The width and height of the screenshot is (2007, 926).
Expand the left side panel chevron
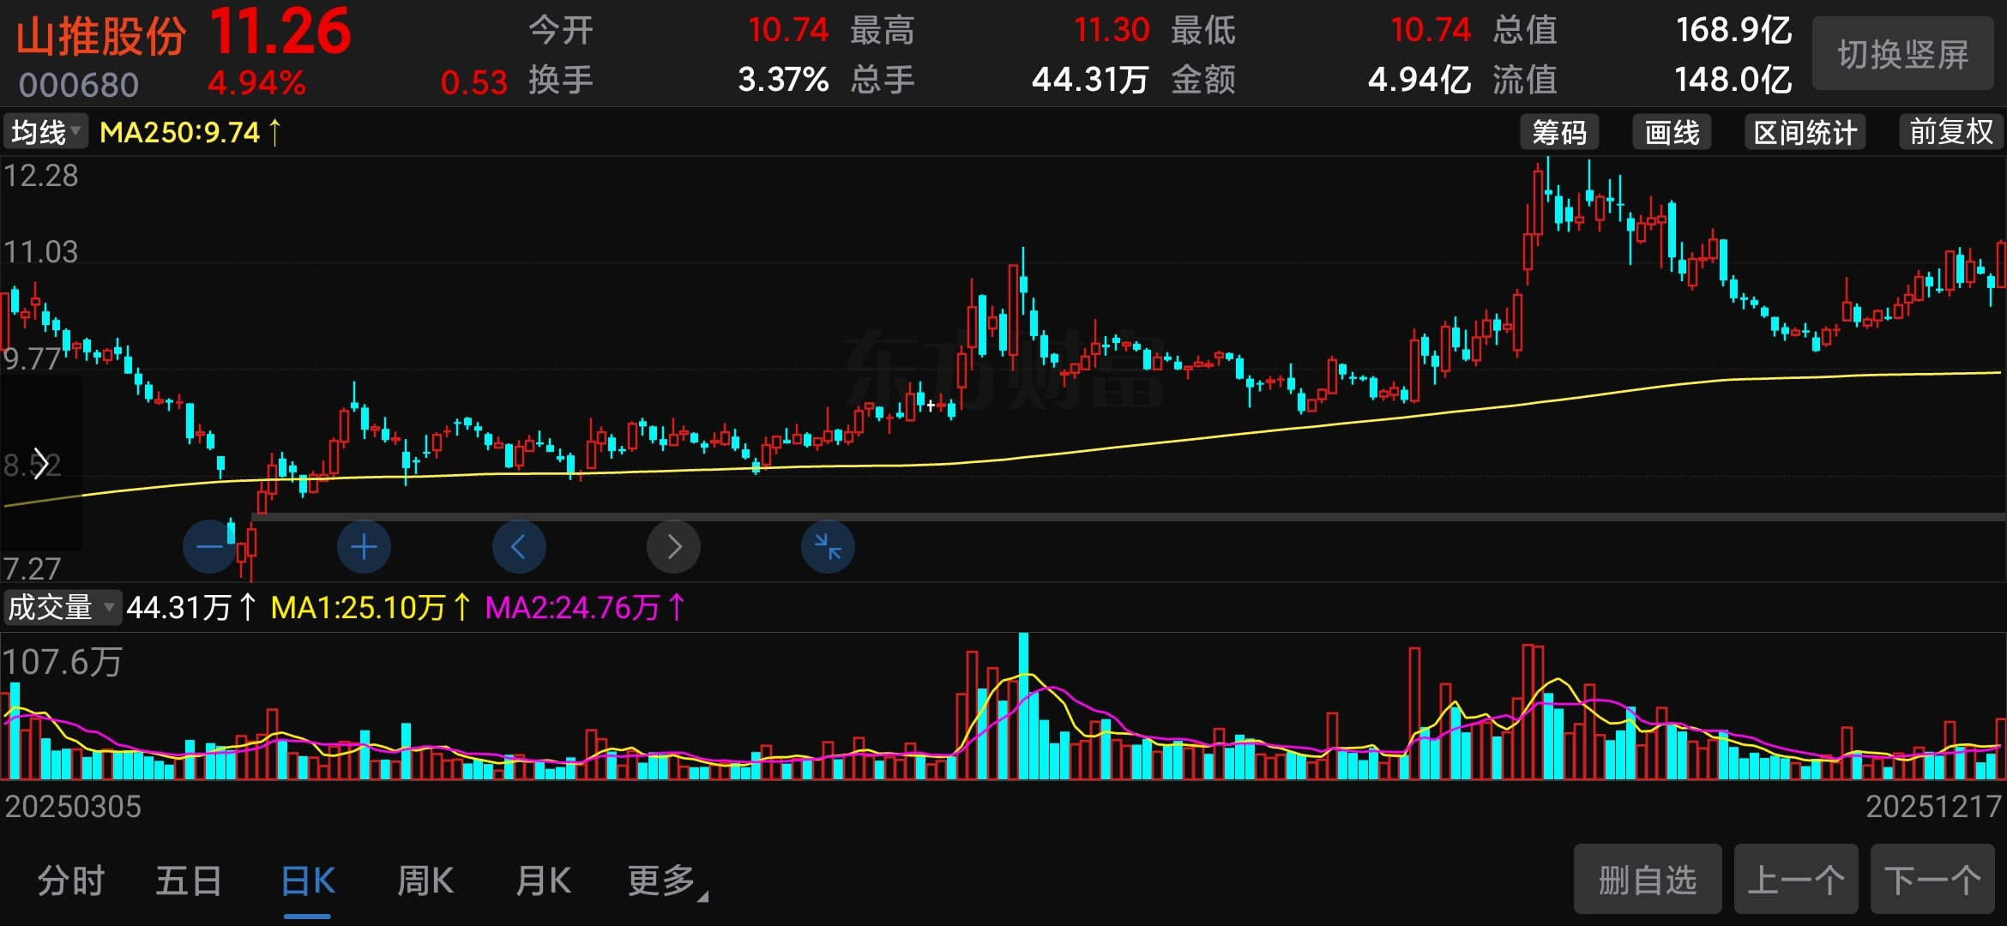coord(39,464)
